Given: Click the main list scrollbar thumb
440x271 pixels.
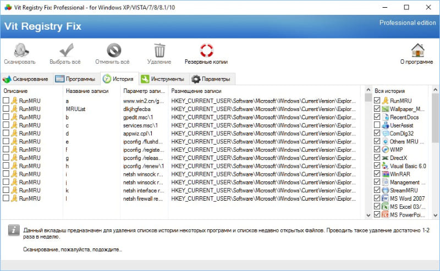Looking at the screenshot, I should coord(368,97).
